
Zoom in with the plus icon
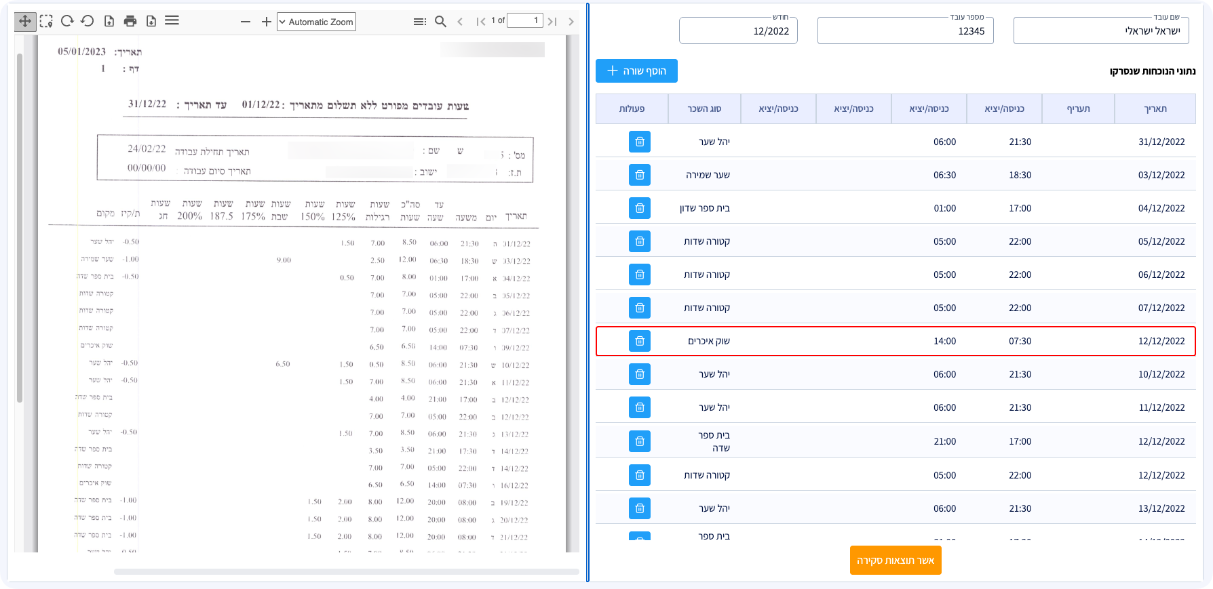click(x=267, y=22)
